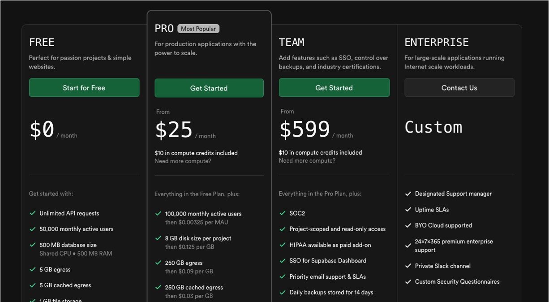The image size is (549, 302).
Task: Click checkmark next to 100,000 monthly active users
Action: pos(158,214)
